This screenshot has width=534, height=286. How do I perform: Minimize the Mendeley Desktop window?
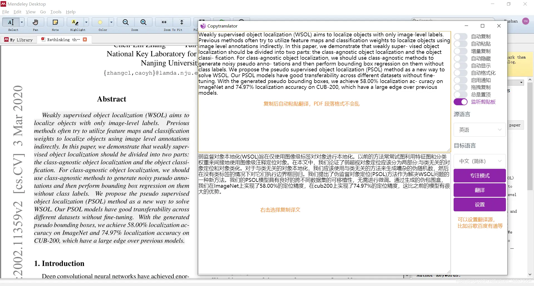click(493, 4)
